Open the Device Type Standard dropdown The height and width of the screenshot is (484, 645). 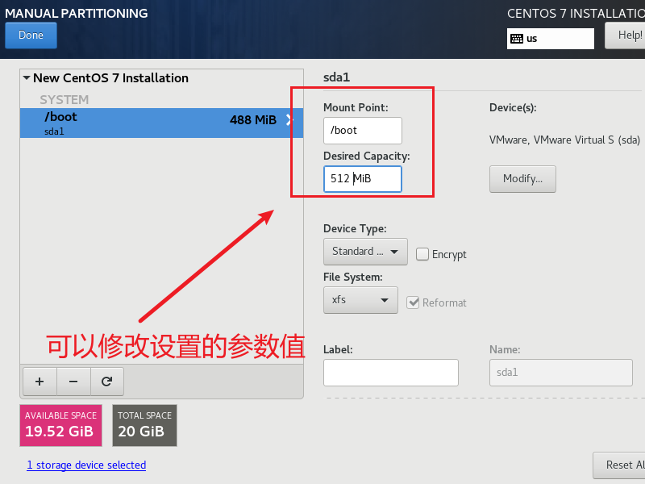(x=365, y=252)
